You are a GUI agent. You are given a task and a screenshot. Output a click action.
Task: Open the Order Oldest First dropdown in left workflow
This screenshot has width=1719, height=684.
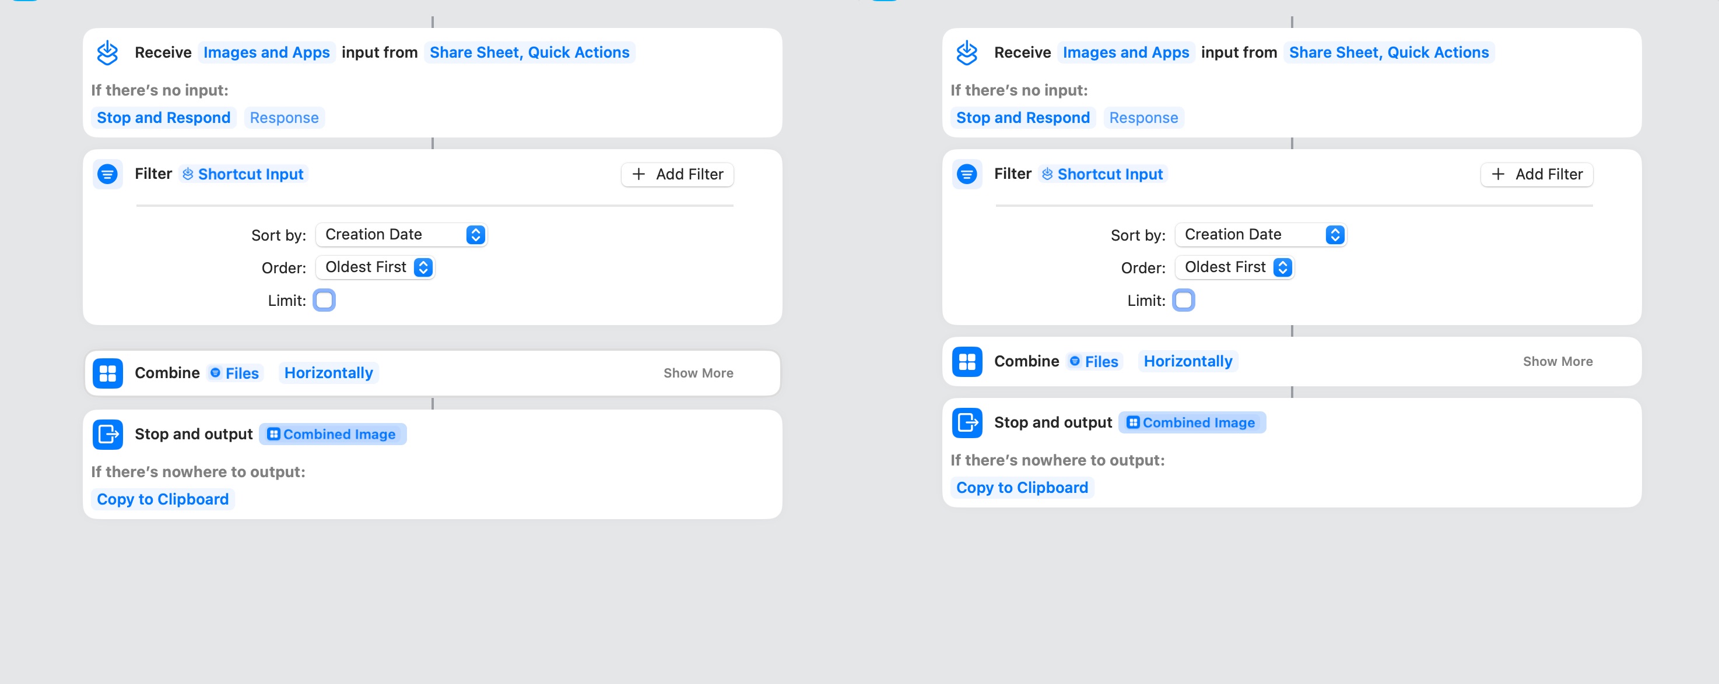(376, 267)
